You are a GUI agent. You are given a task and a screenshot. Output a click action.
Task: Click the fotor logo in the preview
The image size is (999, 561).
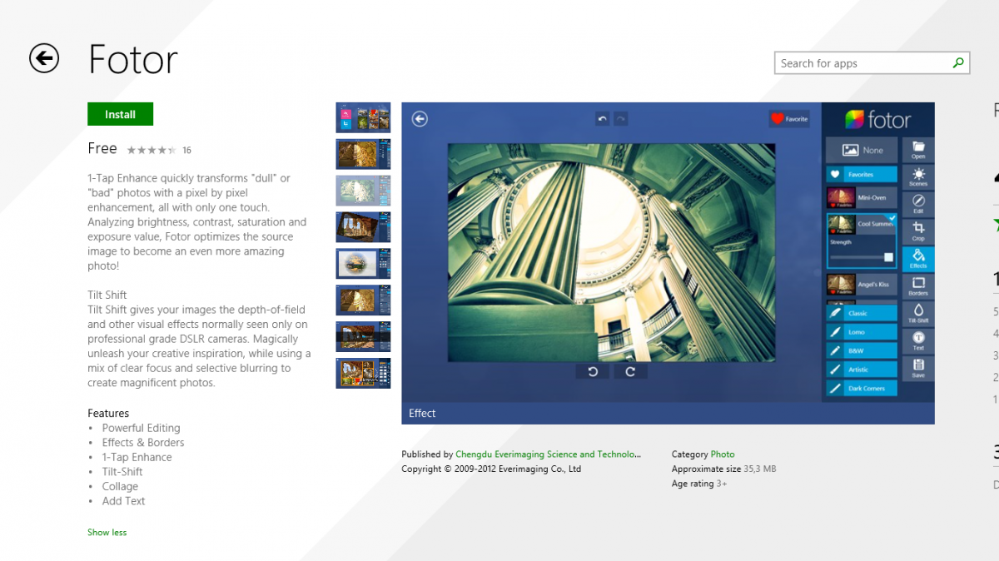coord(878,120)
